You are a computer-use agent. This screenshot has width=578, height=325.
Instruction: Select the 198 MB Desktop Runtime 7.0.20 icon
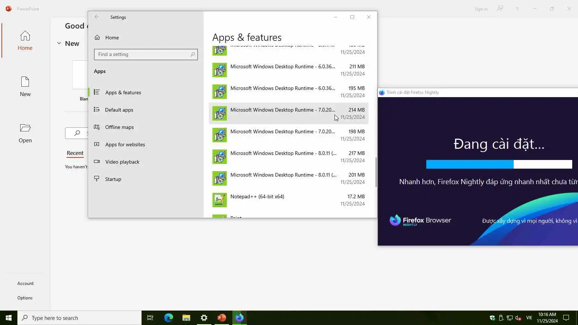click(220, 135)
